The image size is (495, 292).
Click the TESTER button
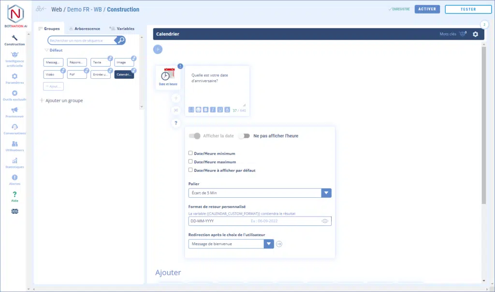(x=467, y=9)
